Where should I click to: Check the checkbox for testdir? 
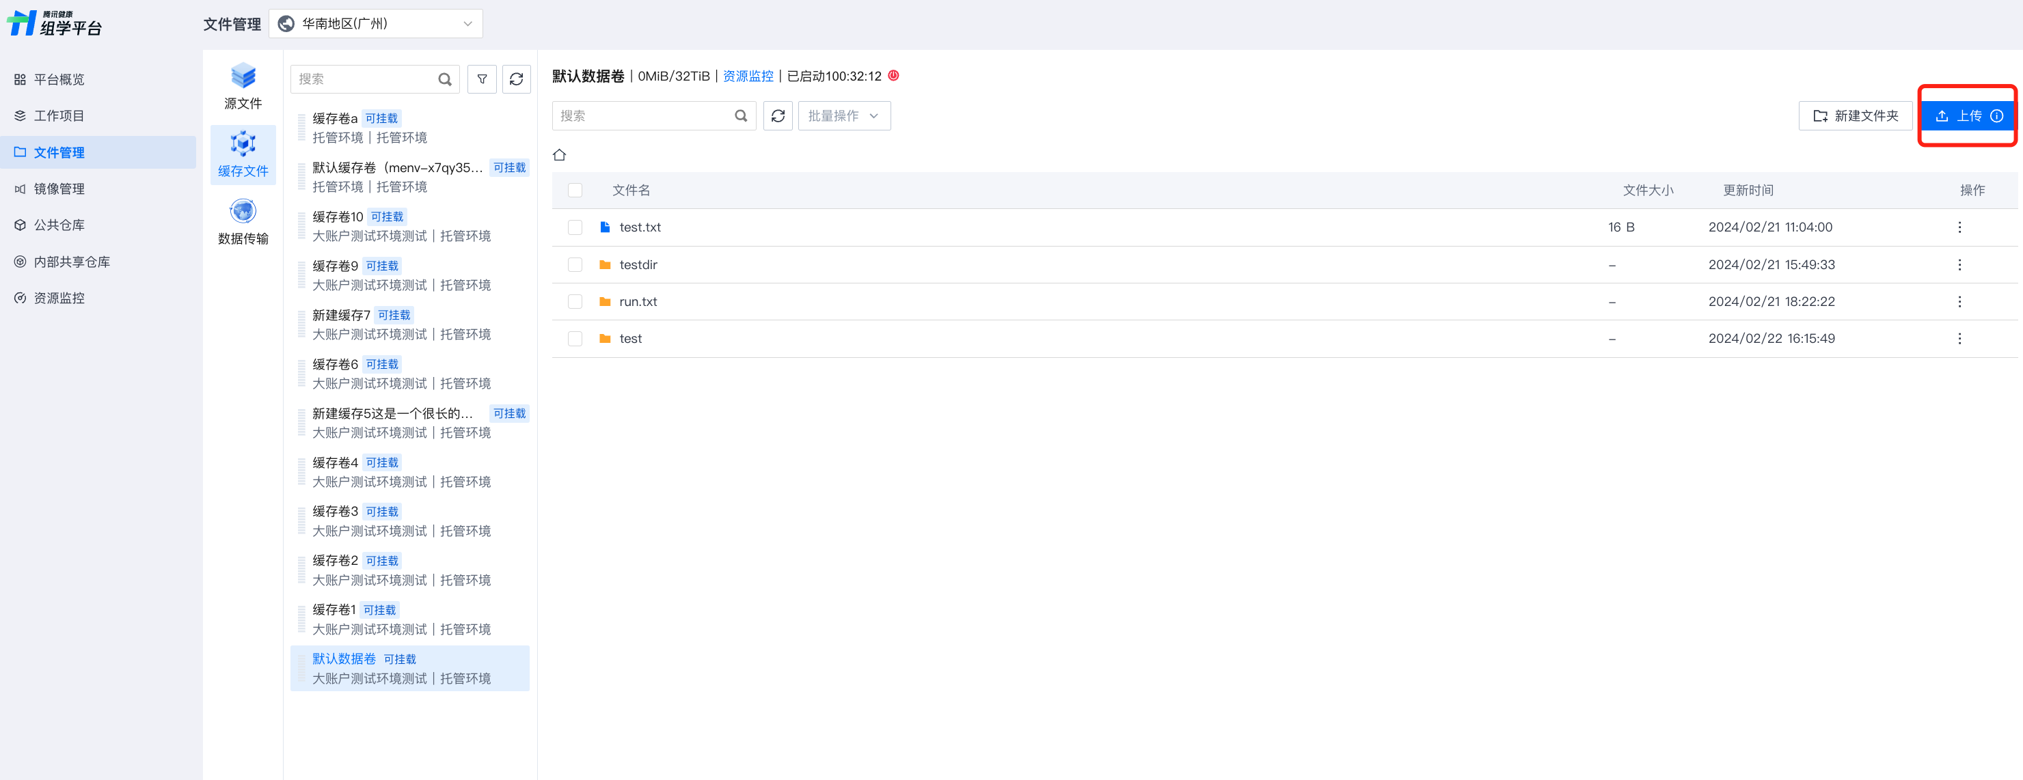575,265
